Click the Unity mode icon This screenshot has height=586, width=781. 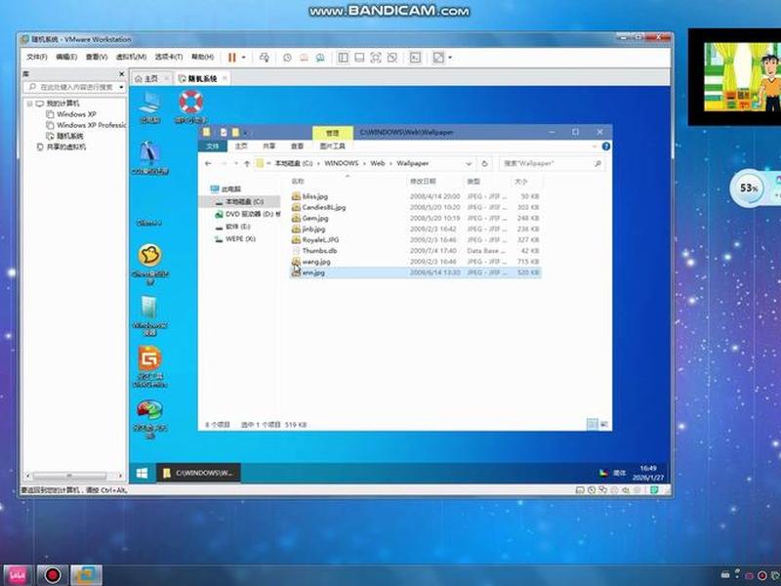(x=392, y=58)
